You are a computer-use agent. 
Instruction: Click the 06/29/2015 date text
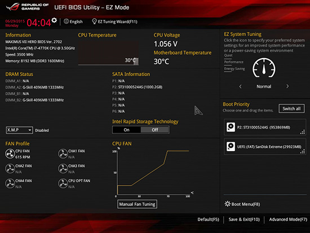click(15, 21)
